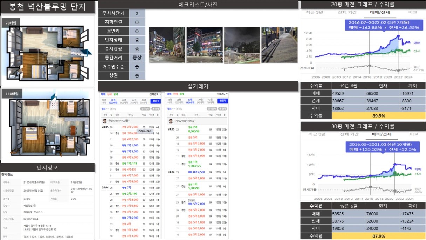Click the 전세 5억 3,000 transaction row
426x240 pixels.
[197, 144]
